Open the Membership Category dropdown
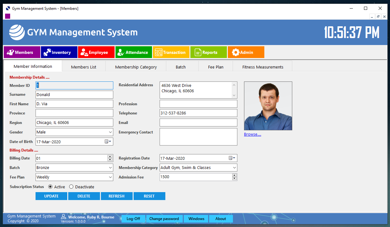This screenshot has width=390, height=227. (x=234, y=168)
